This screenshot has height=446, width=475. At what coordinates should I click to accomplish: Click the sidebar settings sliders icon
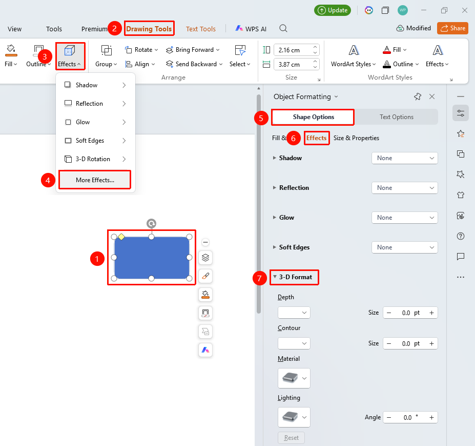click(x=461, y=113)
